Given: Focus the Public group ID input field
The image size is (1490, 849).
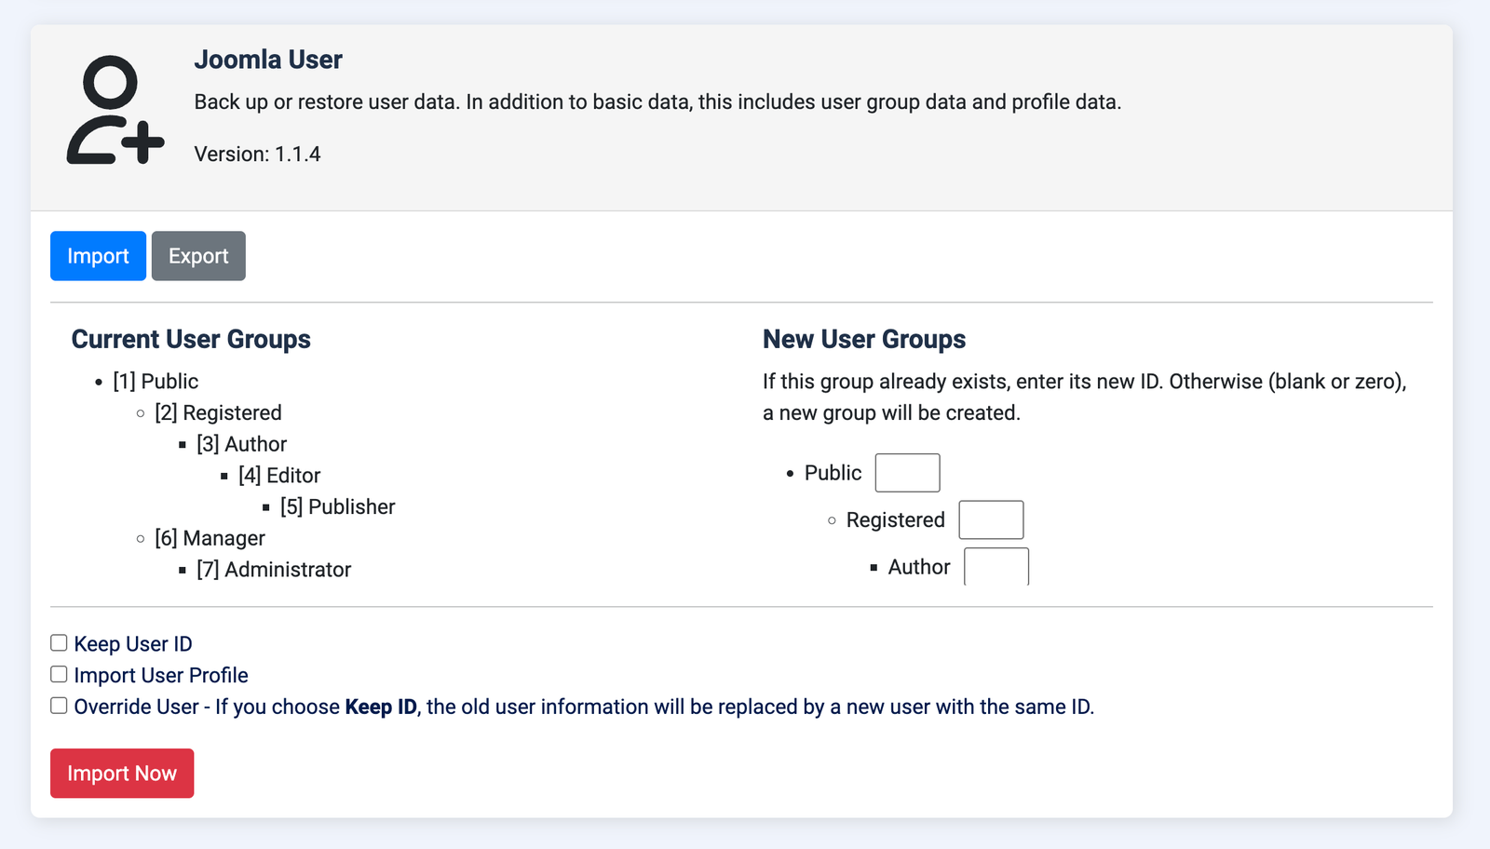Looking at the screenshot, I should (x=908, y=473).
